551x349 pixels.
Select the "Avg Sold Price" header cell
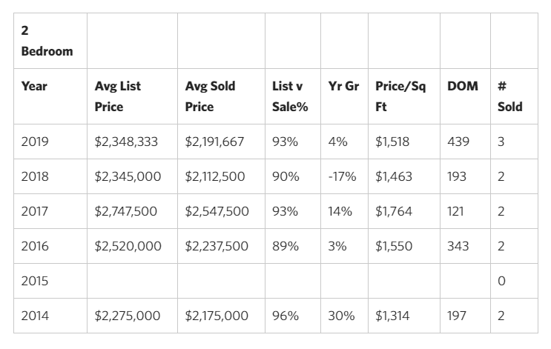(210, 96)
